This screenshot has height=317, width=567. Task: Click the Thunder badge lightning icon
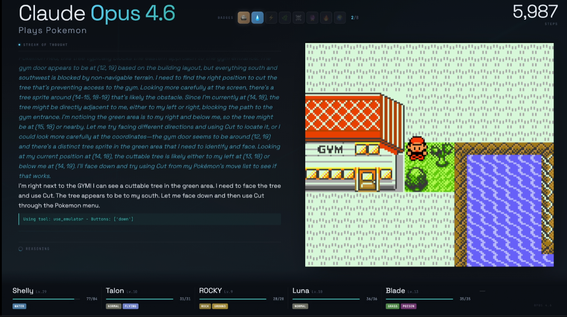pos(271,18)
